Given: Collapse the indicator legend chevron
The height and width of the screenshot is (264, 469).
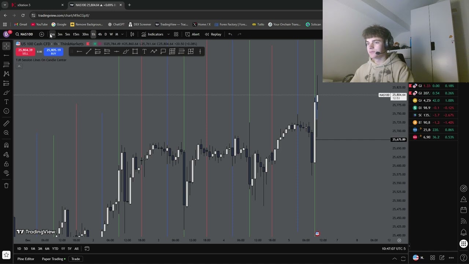Looking at the screenshot, I should tap(19, 66).
